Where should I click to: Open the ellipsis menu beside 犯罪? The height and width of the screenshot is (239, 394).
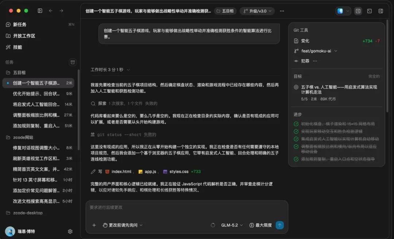pyautogui.click(x=315, y=61)
